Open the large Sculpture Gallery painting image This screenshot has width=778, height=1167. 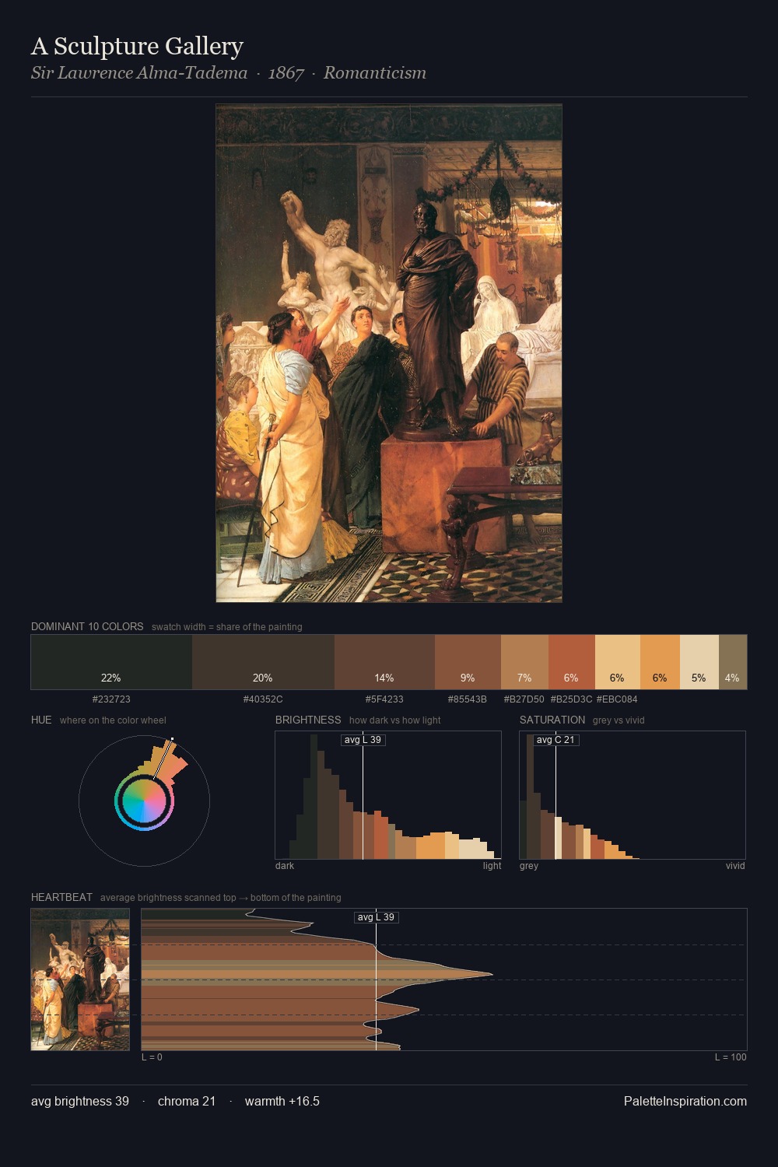(x=389, y=353)
